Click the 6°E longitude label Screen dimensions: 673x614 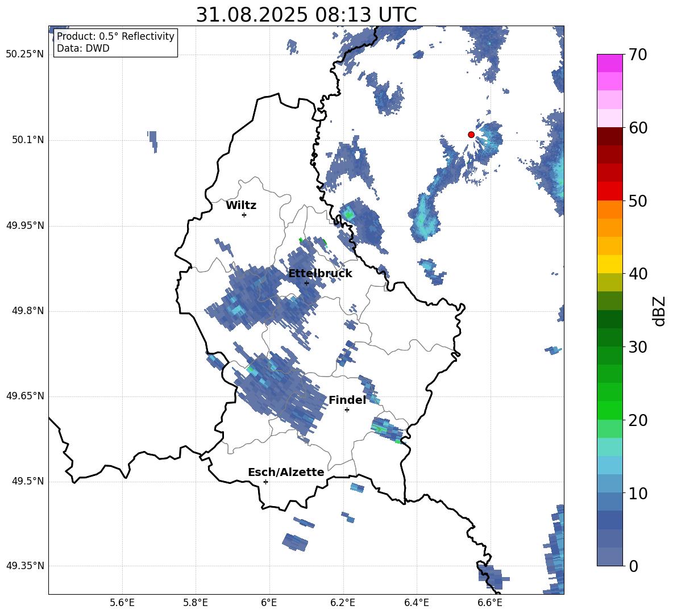pyautogui.click(x=269, y=603)
